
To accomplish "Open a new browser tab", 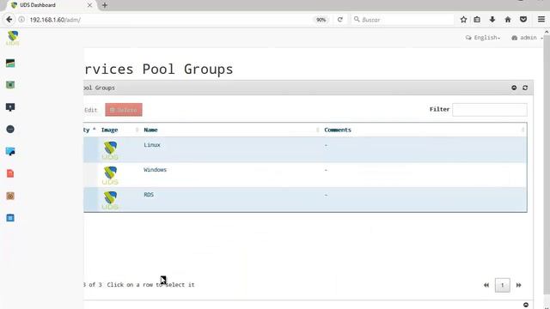I will (105, 5).
